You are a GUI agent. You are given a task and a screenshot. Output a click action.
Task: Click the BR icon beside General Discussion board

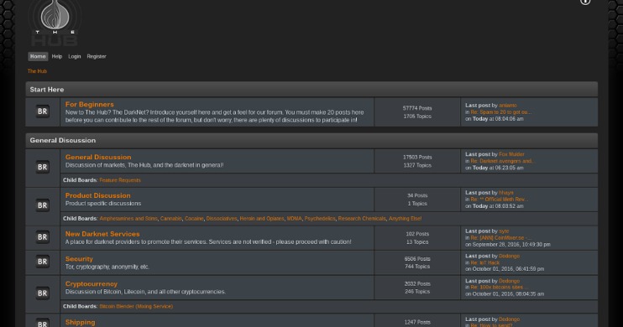(x=43, y=167)
